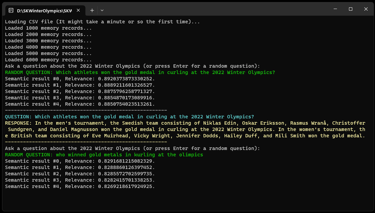Minimize the terminal window
The height and width of the screenshot is (213, 375).
point(335,9)
